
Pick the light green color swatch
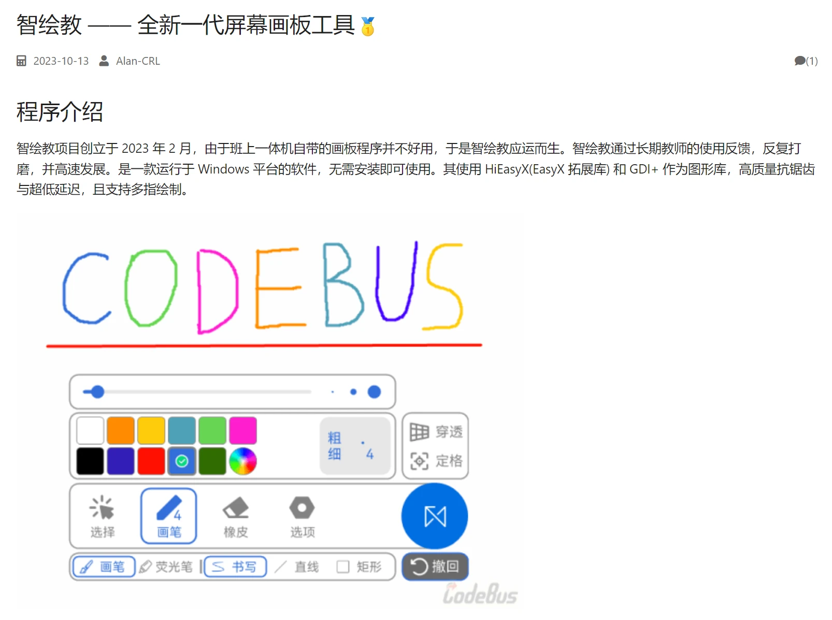point(212,430)
